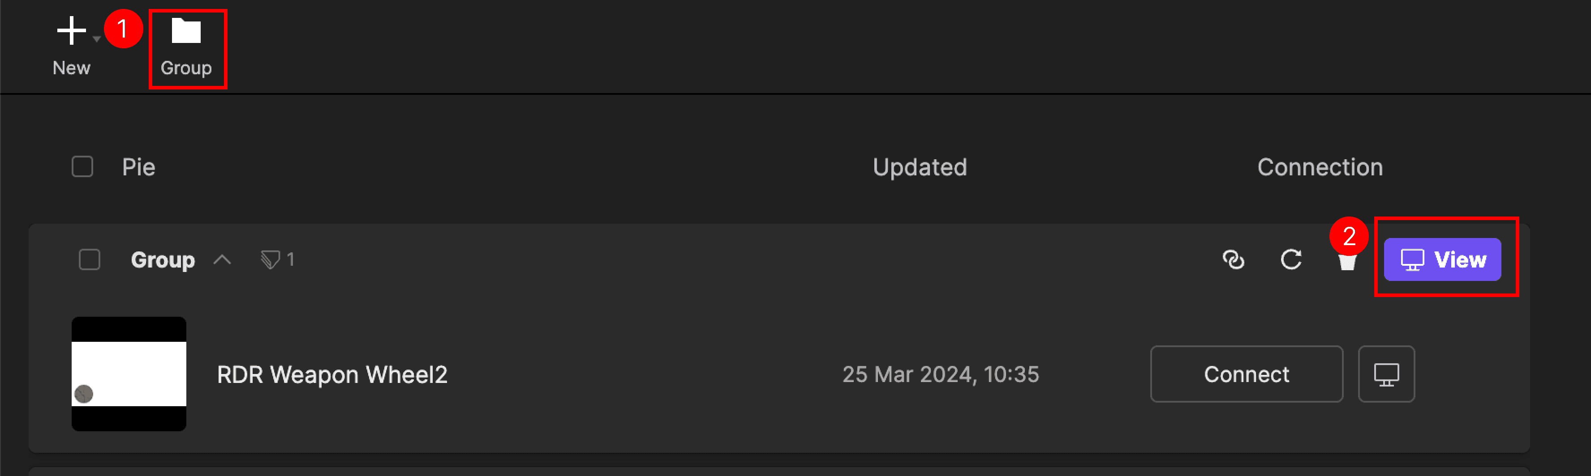1591x476 pixels.
Task: Open the monitor icon next to Connect
Action: tap(1386, 374)
